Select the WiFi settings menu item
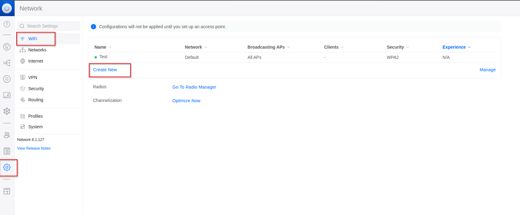Image resolution: width=520 pixels, height=215 pixels. [x=48, y=39]
